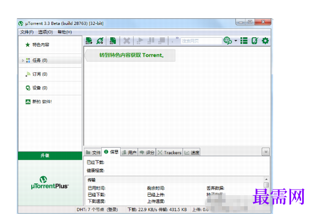Click the devices icon beside 设备
315x214 pixels.
(28, 88)
